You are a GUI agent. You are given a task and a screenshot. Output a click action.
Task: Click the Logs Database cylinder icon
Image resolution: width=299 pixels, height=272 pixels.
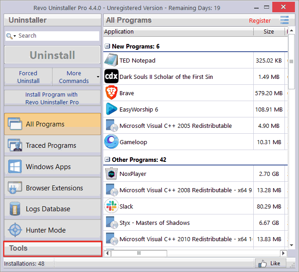[15, 209]
